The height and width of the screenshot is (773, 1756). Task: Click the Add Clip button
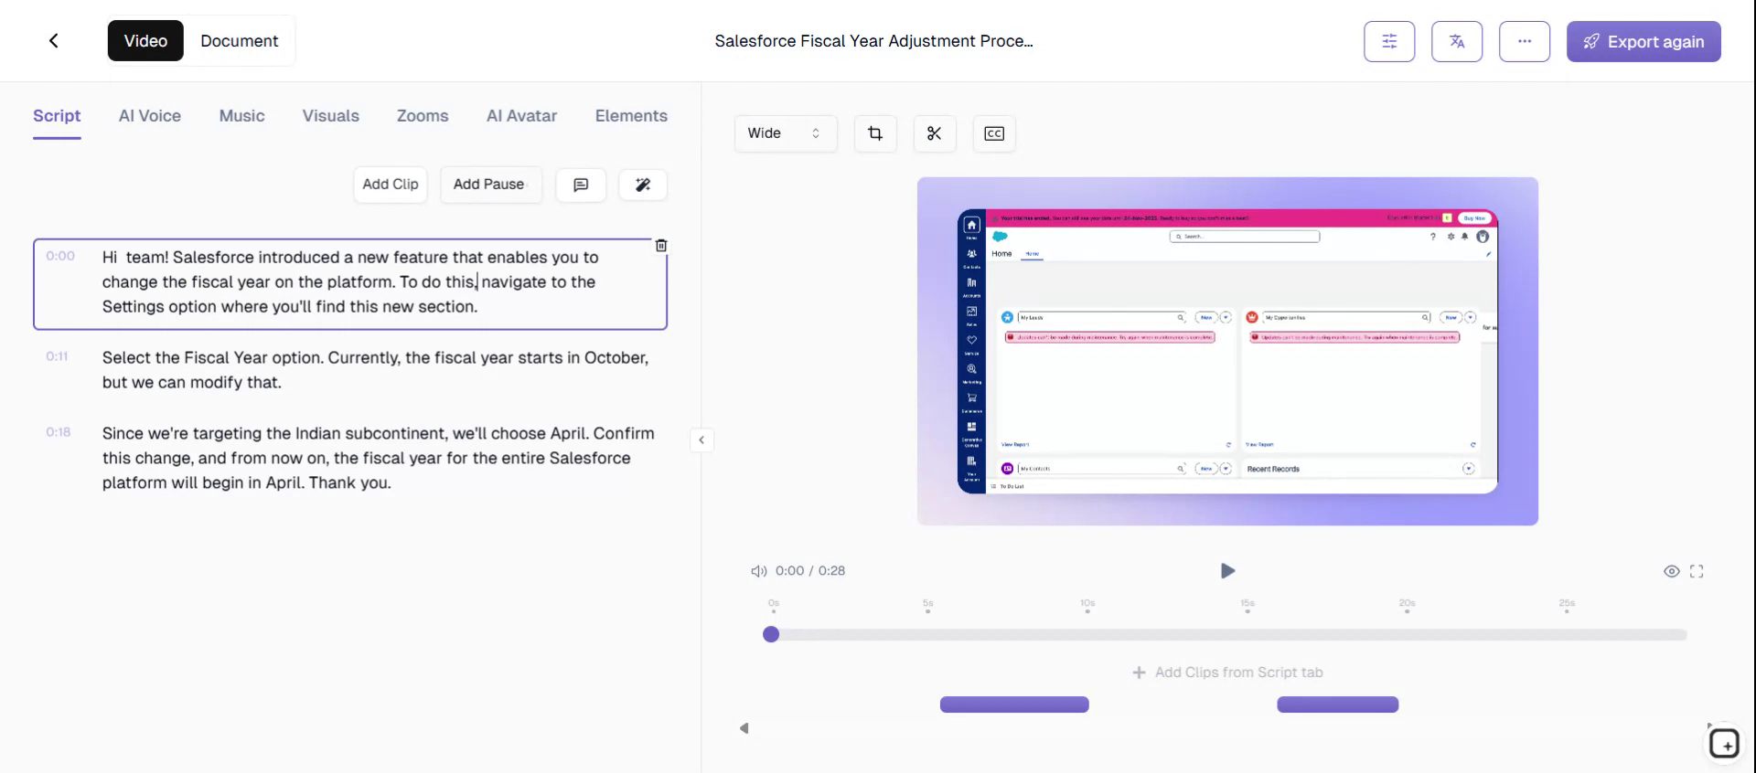click(x=391, y=185)
